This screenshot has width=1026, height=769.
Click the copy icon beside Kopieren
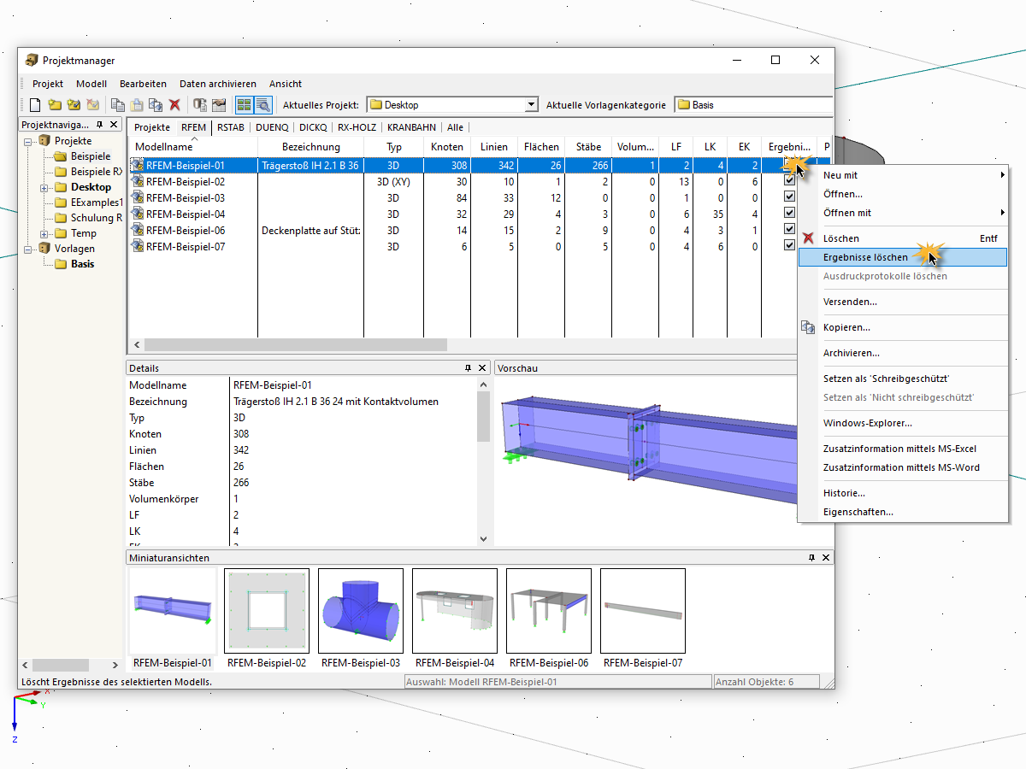[x=808, y=327]
